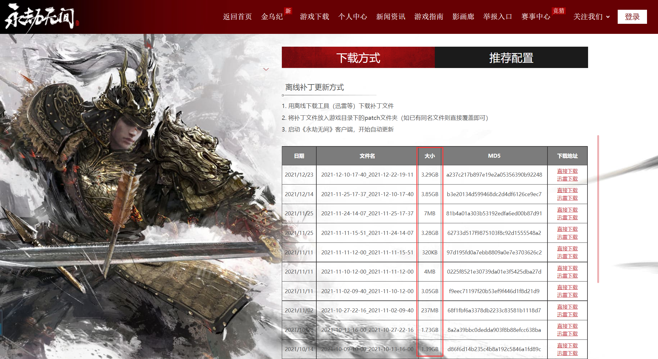Screen dimensions: 658x359
Task: Select file name 2021-12-10-17-40_2021-12-22-19-11
Action: [367, 175]
